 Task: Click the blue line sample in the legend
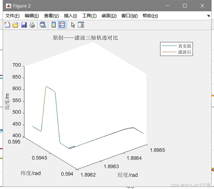(x=169, y=46)
